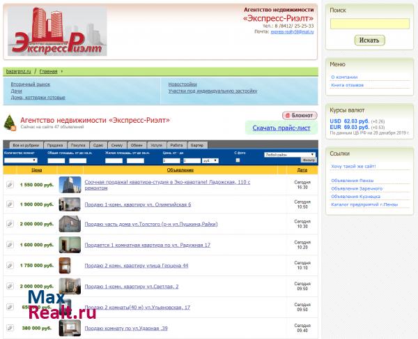Add the 380 000 руб. listing to notepad
Image resolution: width=418 pixels, height=339 pixels.
tap(10, 328)
